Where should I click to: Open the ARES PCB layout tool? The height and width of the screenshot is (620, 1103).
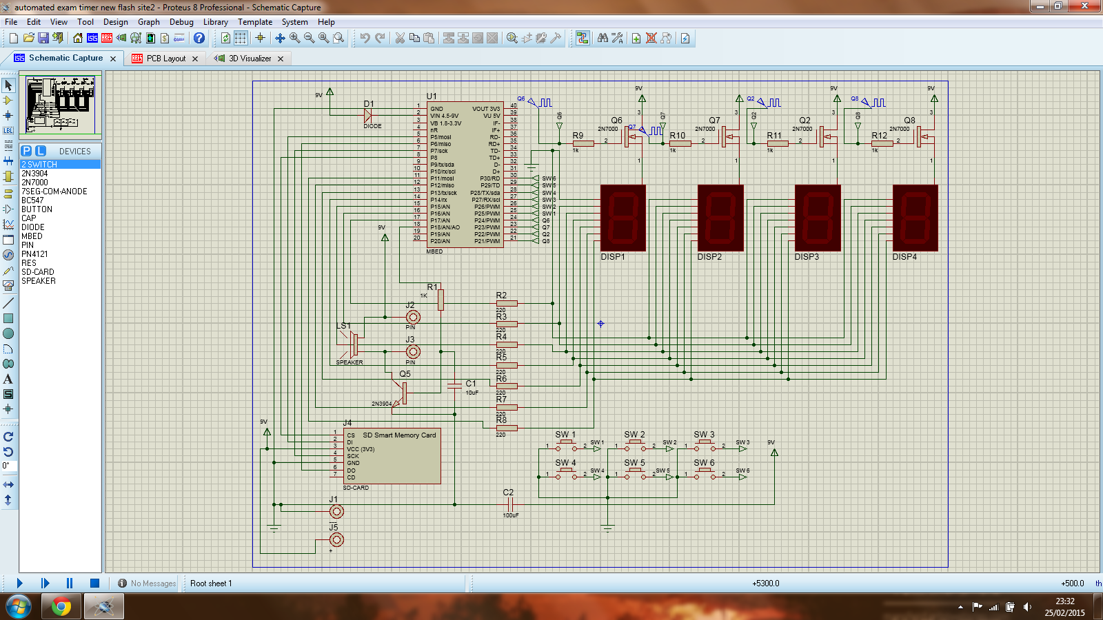pyautogui.click(x=107, y=38)
